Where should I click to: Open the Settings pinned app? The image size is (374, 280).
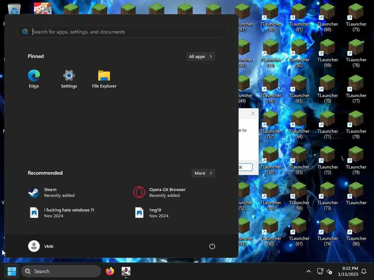click(x=69, y=79)
